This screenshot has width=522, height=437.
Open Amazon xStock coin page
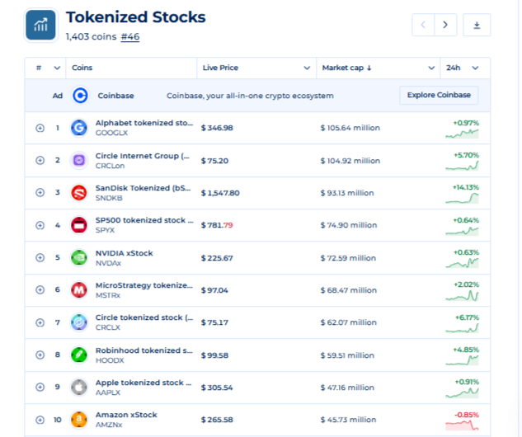click(126, 415)
